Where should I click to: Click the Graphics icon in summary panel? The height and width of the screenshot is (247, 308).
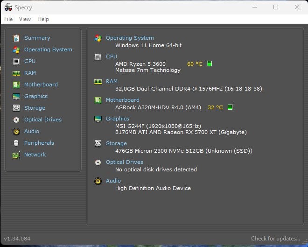pos(98,119)
